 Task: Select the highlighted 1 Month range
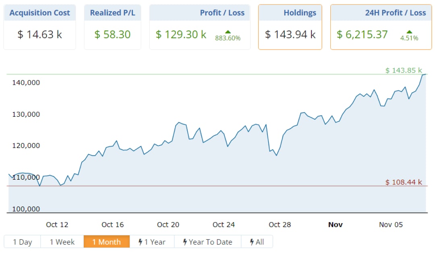(106, 242)
